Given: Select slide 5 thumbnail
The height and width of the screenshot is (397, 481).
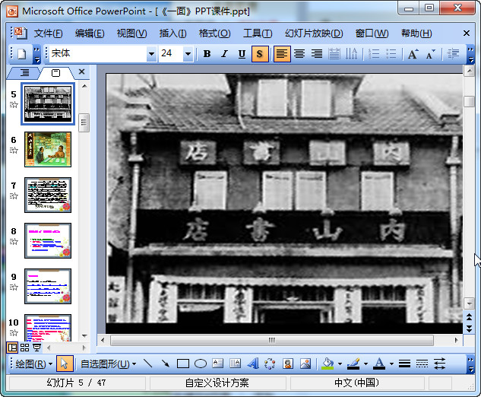Looking at the screenshot, I should pyautogui.click(x=48, y=103).
